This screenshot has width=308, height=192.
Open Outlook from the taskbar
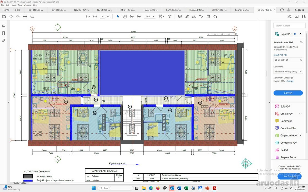click(x=172, y=188)
